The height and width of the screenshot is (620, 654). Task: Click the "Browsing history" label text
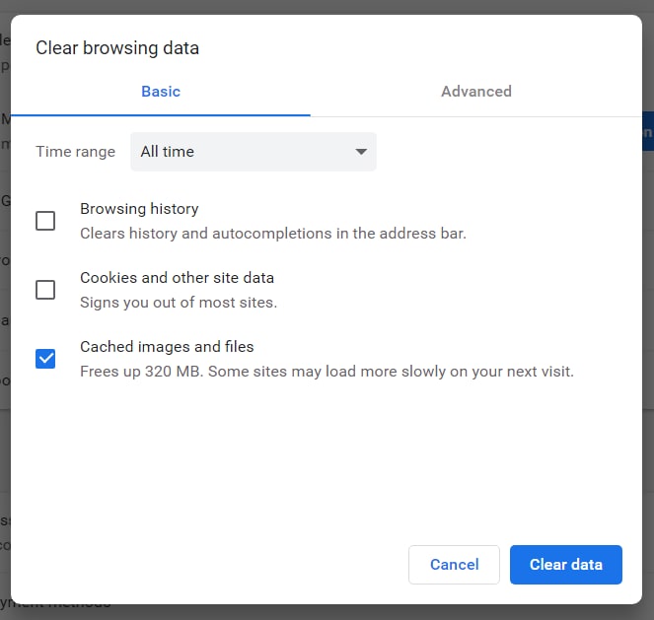pos(139,209)
